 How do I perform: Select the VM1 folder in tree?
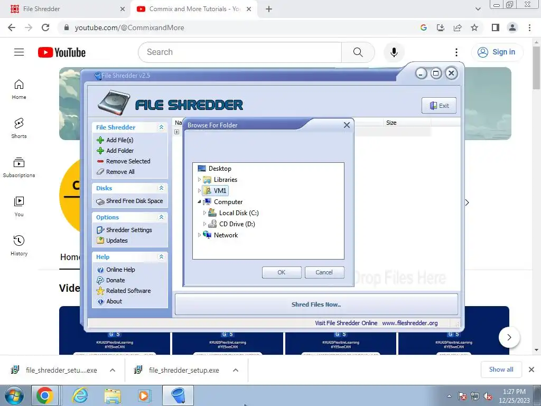216,190
